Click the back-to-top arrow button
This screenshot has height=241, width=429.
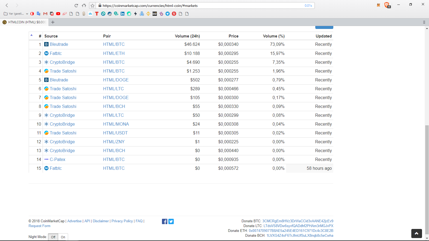417,234
